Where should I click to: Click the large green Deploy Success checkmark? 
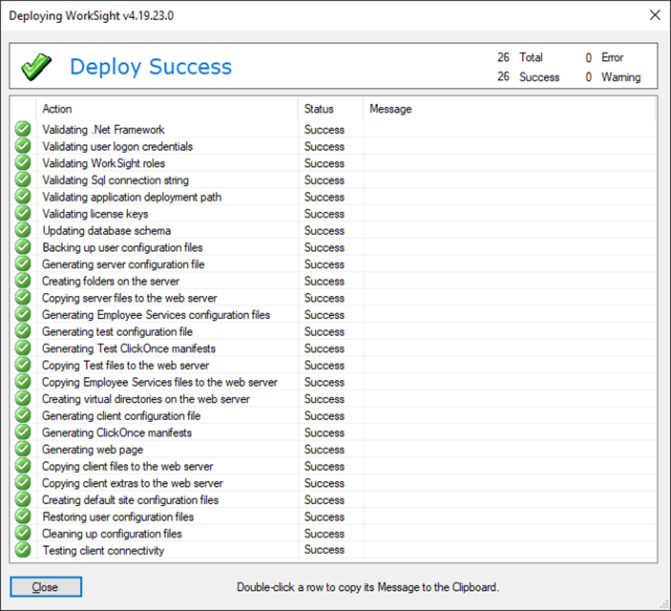[36, 66]
